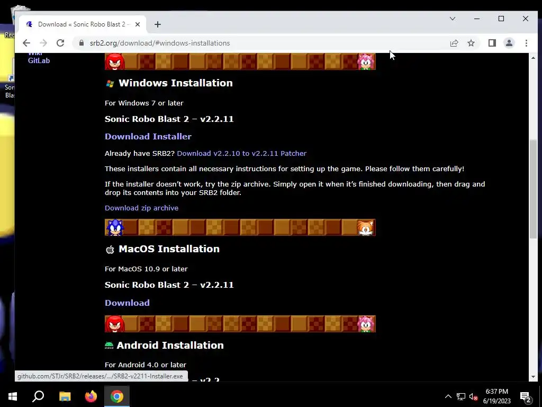Click Amy face above Windows Installation
This screenshot has width=542, height=407.
366,61
